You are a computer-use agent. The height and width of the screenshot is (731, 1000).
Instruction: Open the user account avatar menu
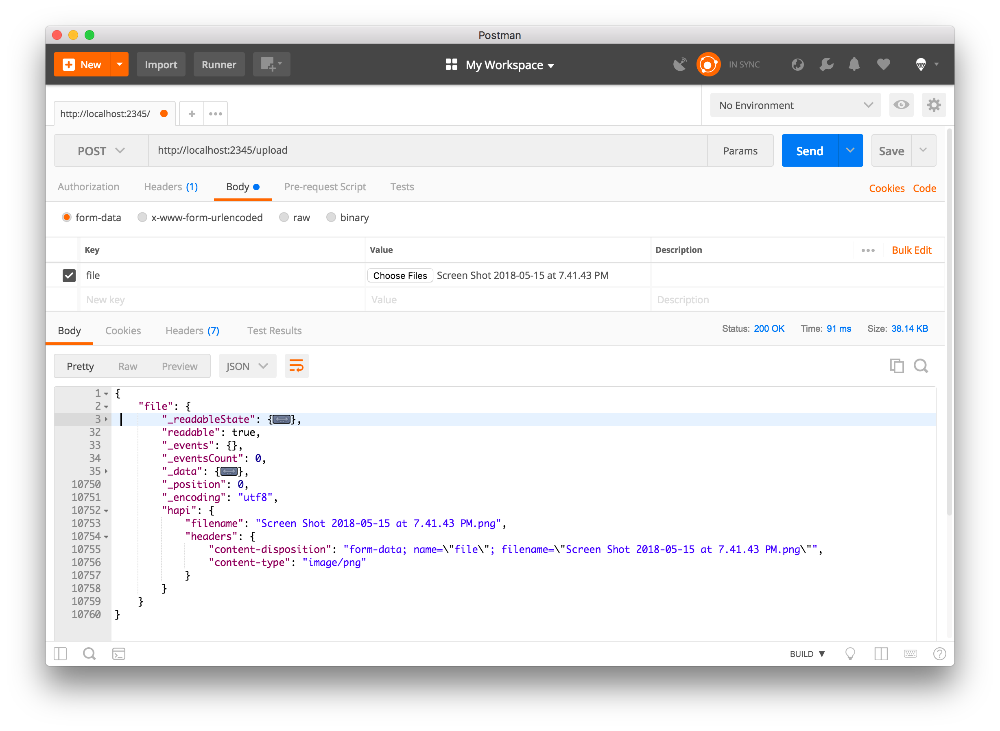(926, 65)
